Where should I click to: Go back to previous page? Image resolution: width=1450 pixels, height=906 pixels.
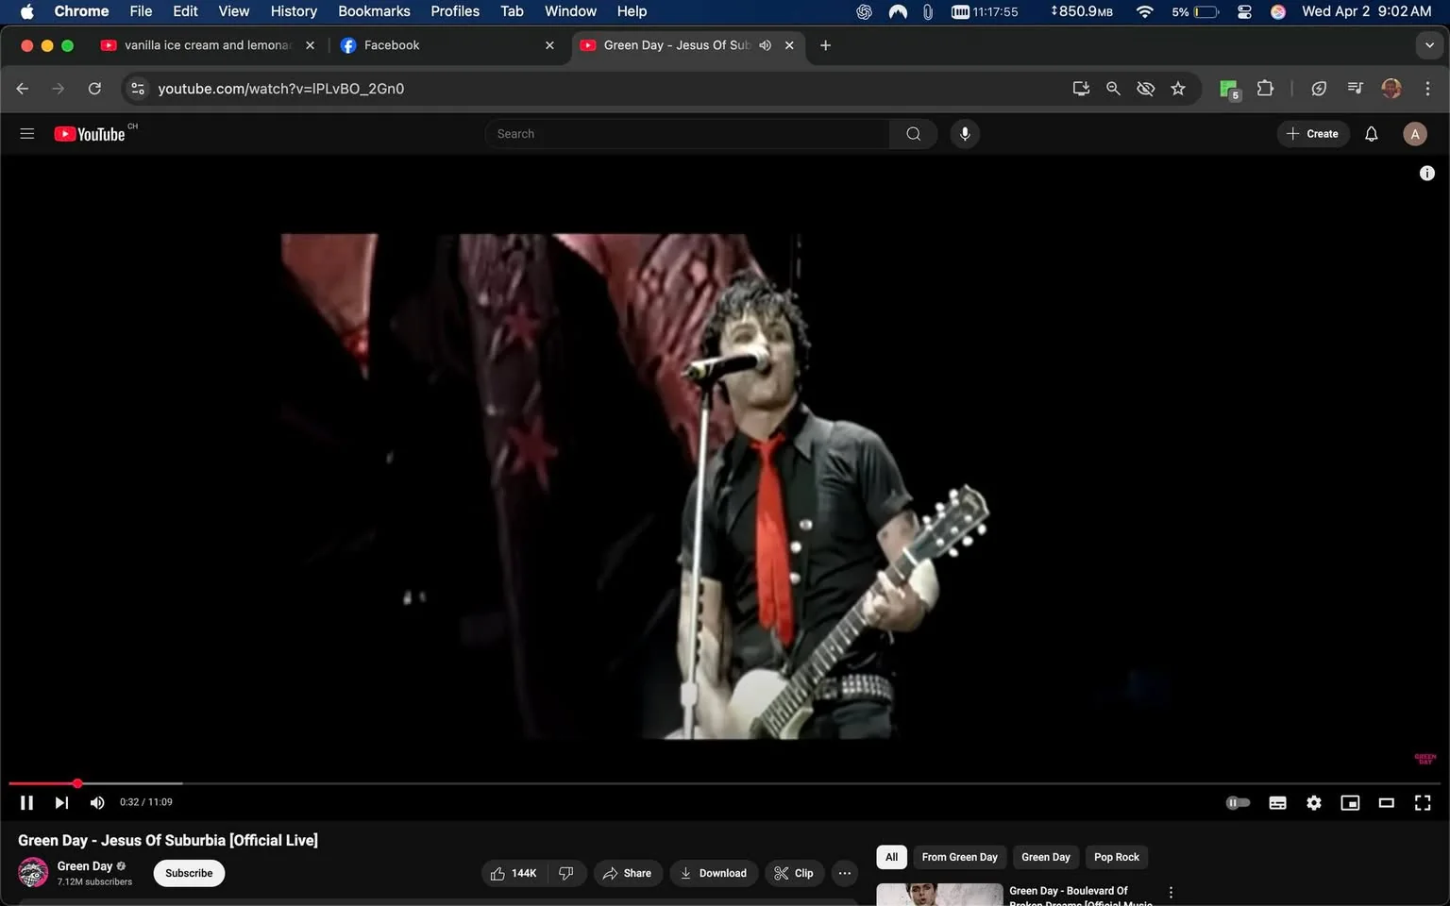[x=23, y=89]
